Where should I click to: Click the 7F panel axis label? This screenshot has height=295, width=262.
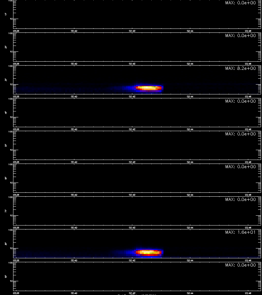pos(6,211)
